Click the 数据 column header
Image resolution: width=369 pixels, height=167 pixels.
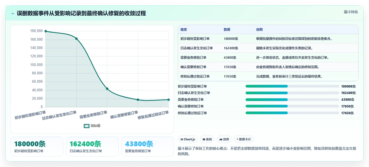pyautogui.click(x=227, y=30)
